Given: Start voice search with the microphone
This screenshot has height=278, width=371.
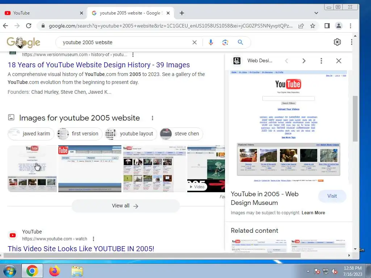Looking at the screenshot, I should 210,42.
